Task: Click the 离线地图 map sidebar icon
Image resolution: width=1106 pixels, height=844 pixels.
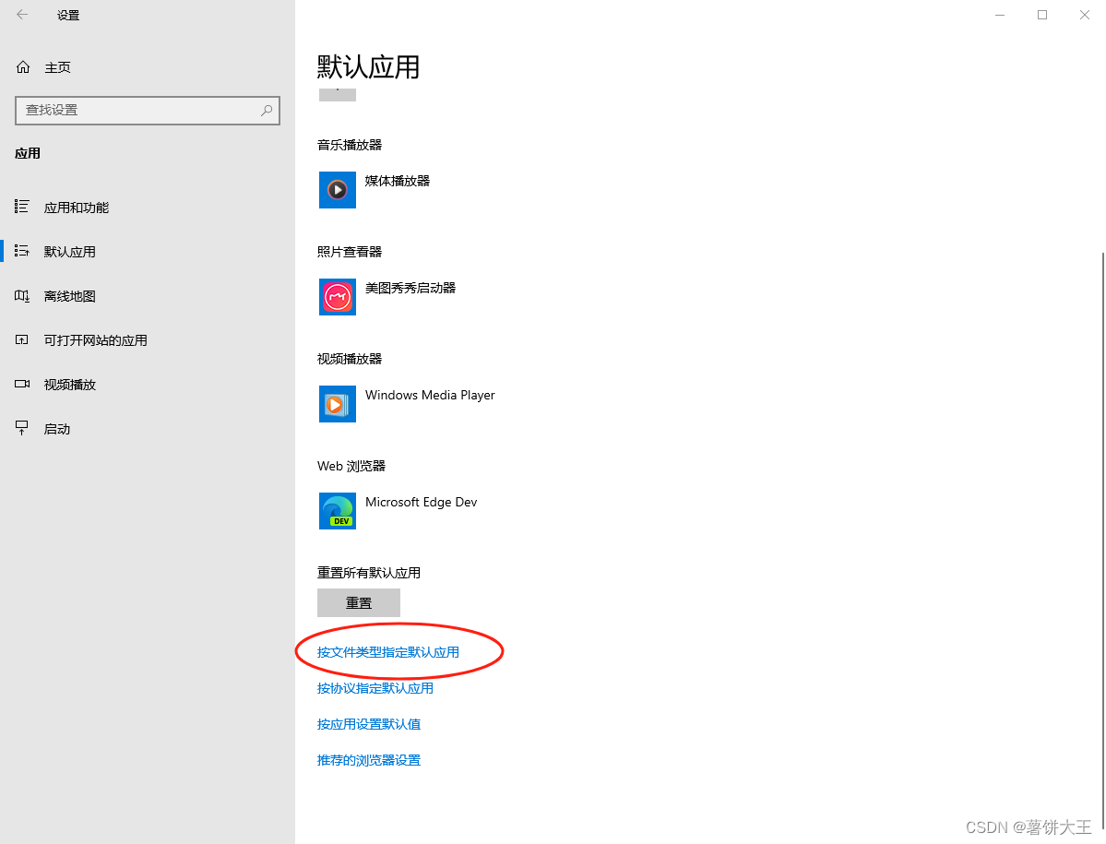Action: pyautogui.click(x=21, y=295)
